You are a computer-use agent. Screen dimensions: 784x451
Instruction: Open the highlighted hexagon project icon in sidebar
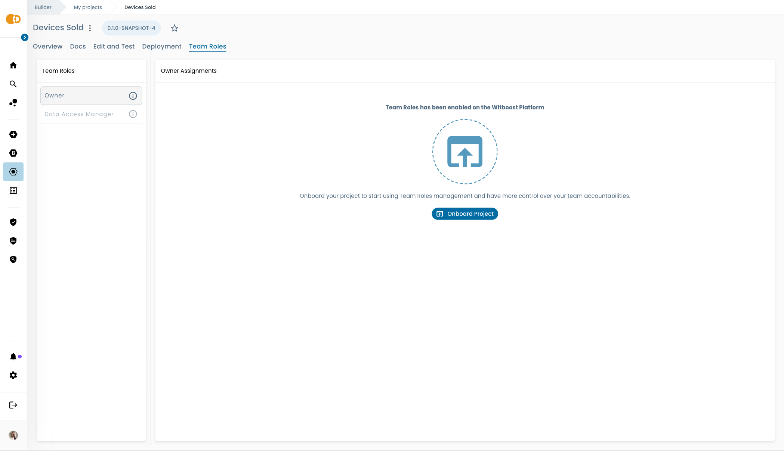click(x=13, y=172)
